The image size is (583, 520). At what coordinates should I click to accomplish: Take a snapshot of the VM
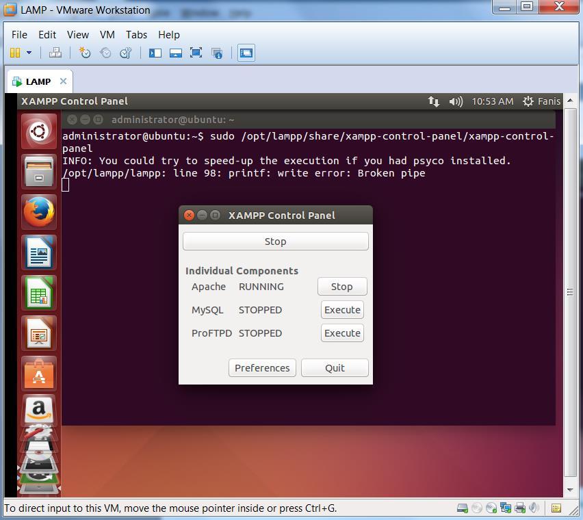click(85, 53)
